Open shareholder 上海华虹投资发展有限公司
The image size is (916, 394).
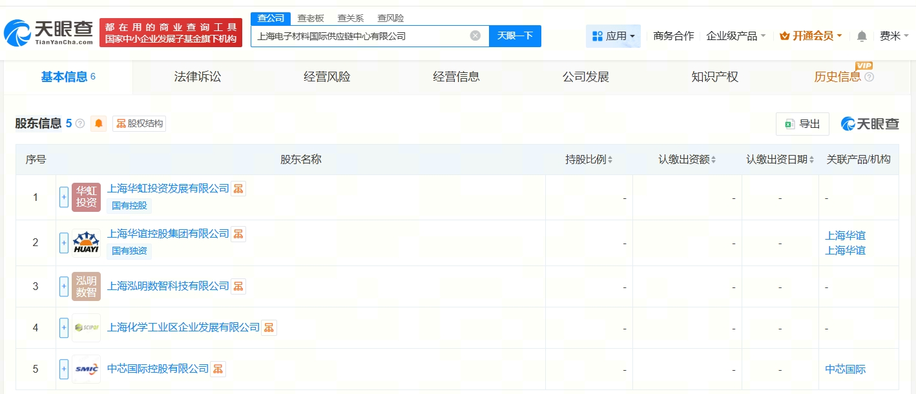pyautogui.click(x=168, y=189)
